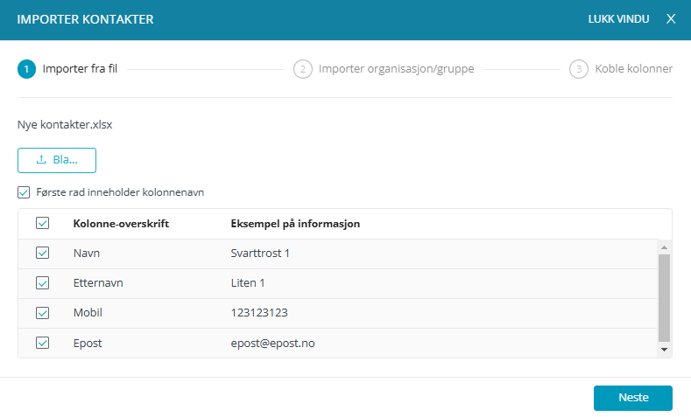Click the LUKK VINDU link
Image resolution: width=691 pixels, height=417 pixels.
click(618, 19)
